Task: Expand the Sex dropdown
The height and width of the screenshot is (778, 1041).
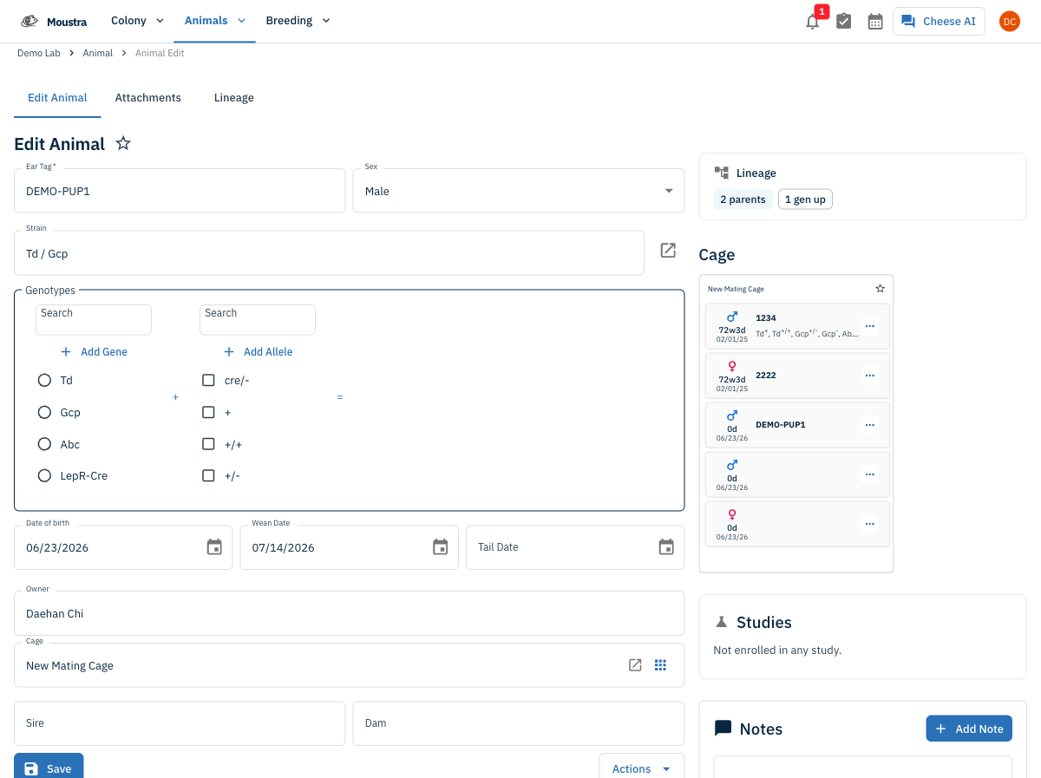Action: 518,191
